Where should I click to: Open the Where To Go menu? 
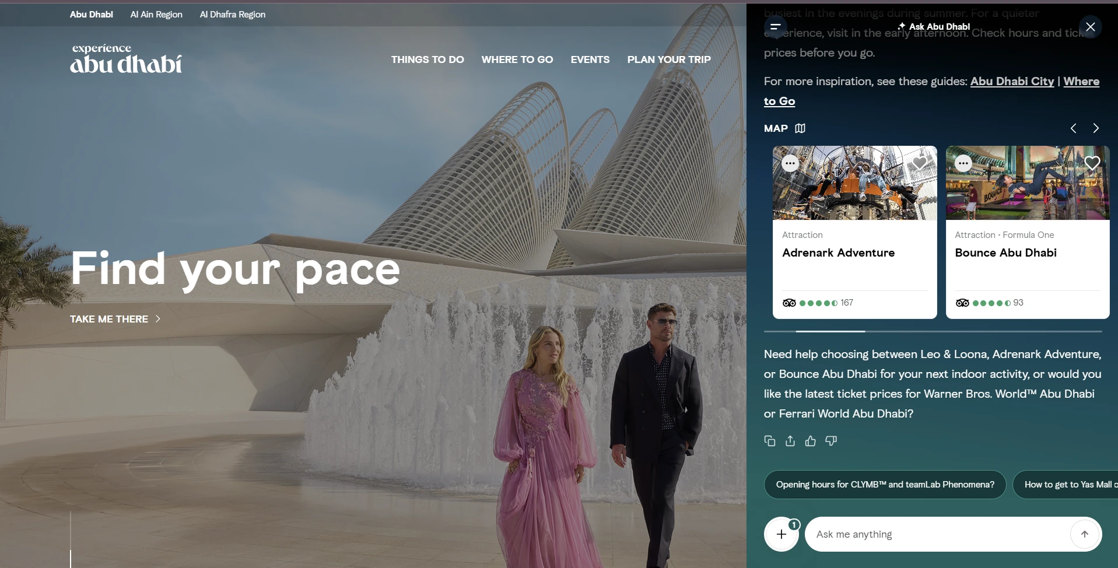[517, 59]
